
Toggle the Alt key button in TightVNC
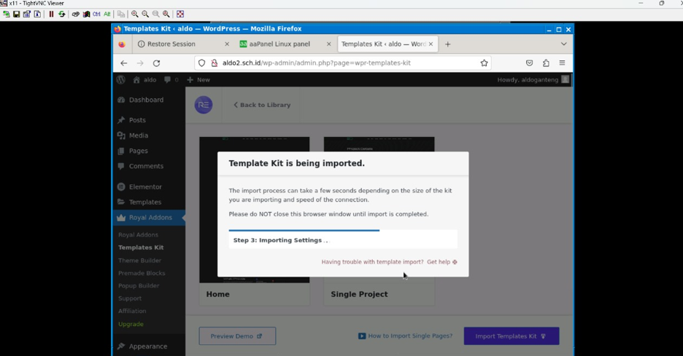tap(107, 14)
